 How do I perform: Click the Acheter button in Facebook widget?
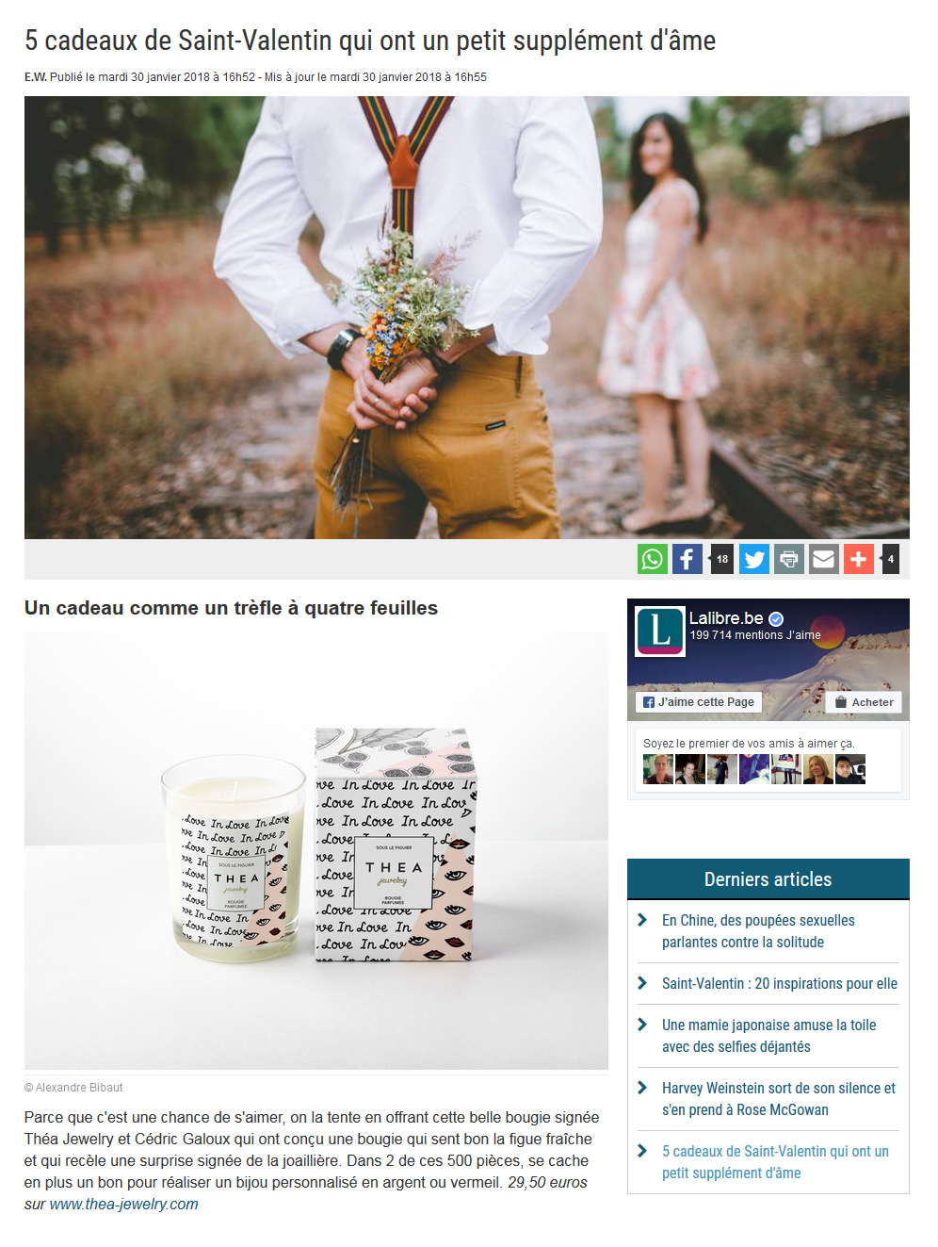tap(864, 702)
